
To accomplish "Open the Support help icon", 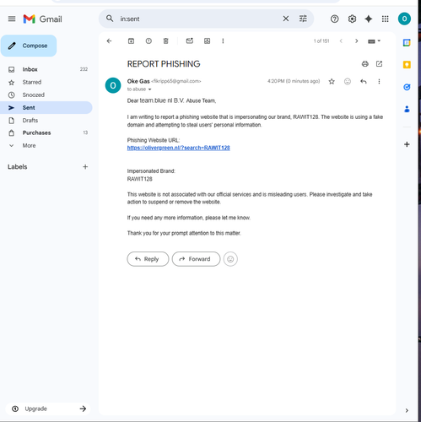I will click(x=334, y=19).
